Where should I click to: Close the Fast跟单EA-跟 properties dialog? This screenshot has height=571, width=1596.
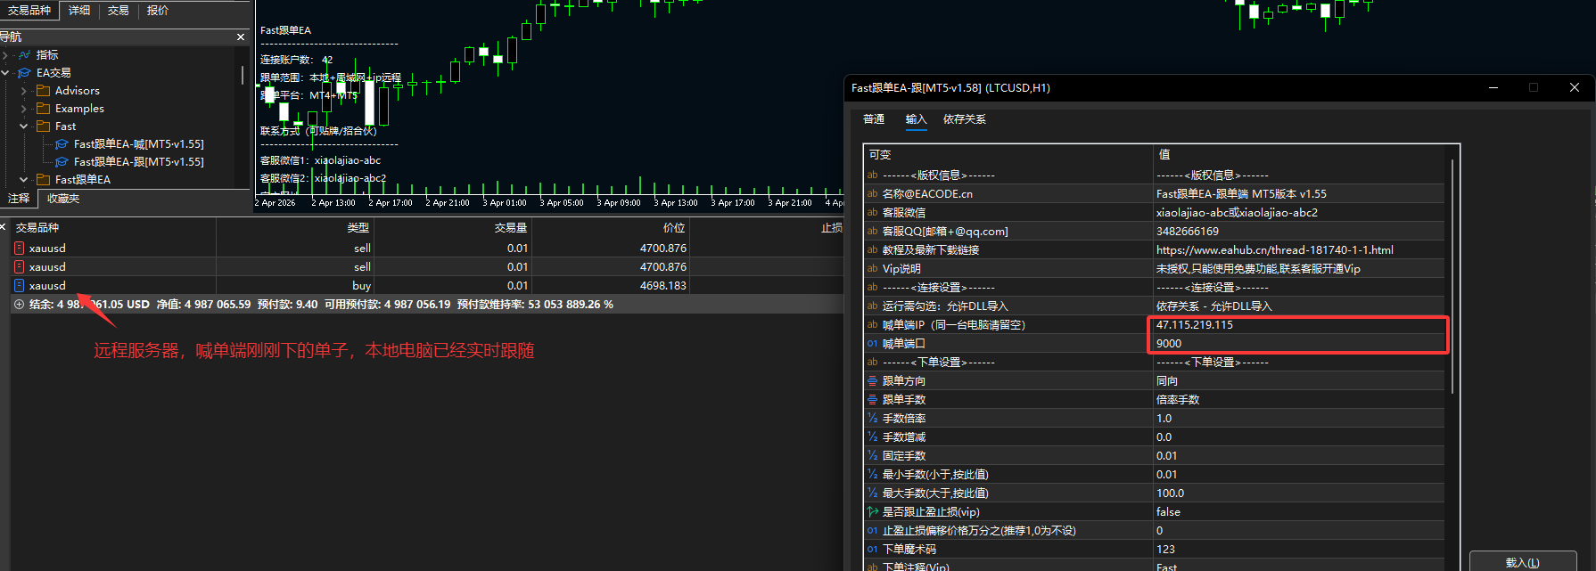point(1575,87)
